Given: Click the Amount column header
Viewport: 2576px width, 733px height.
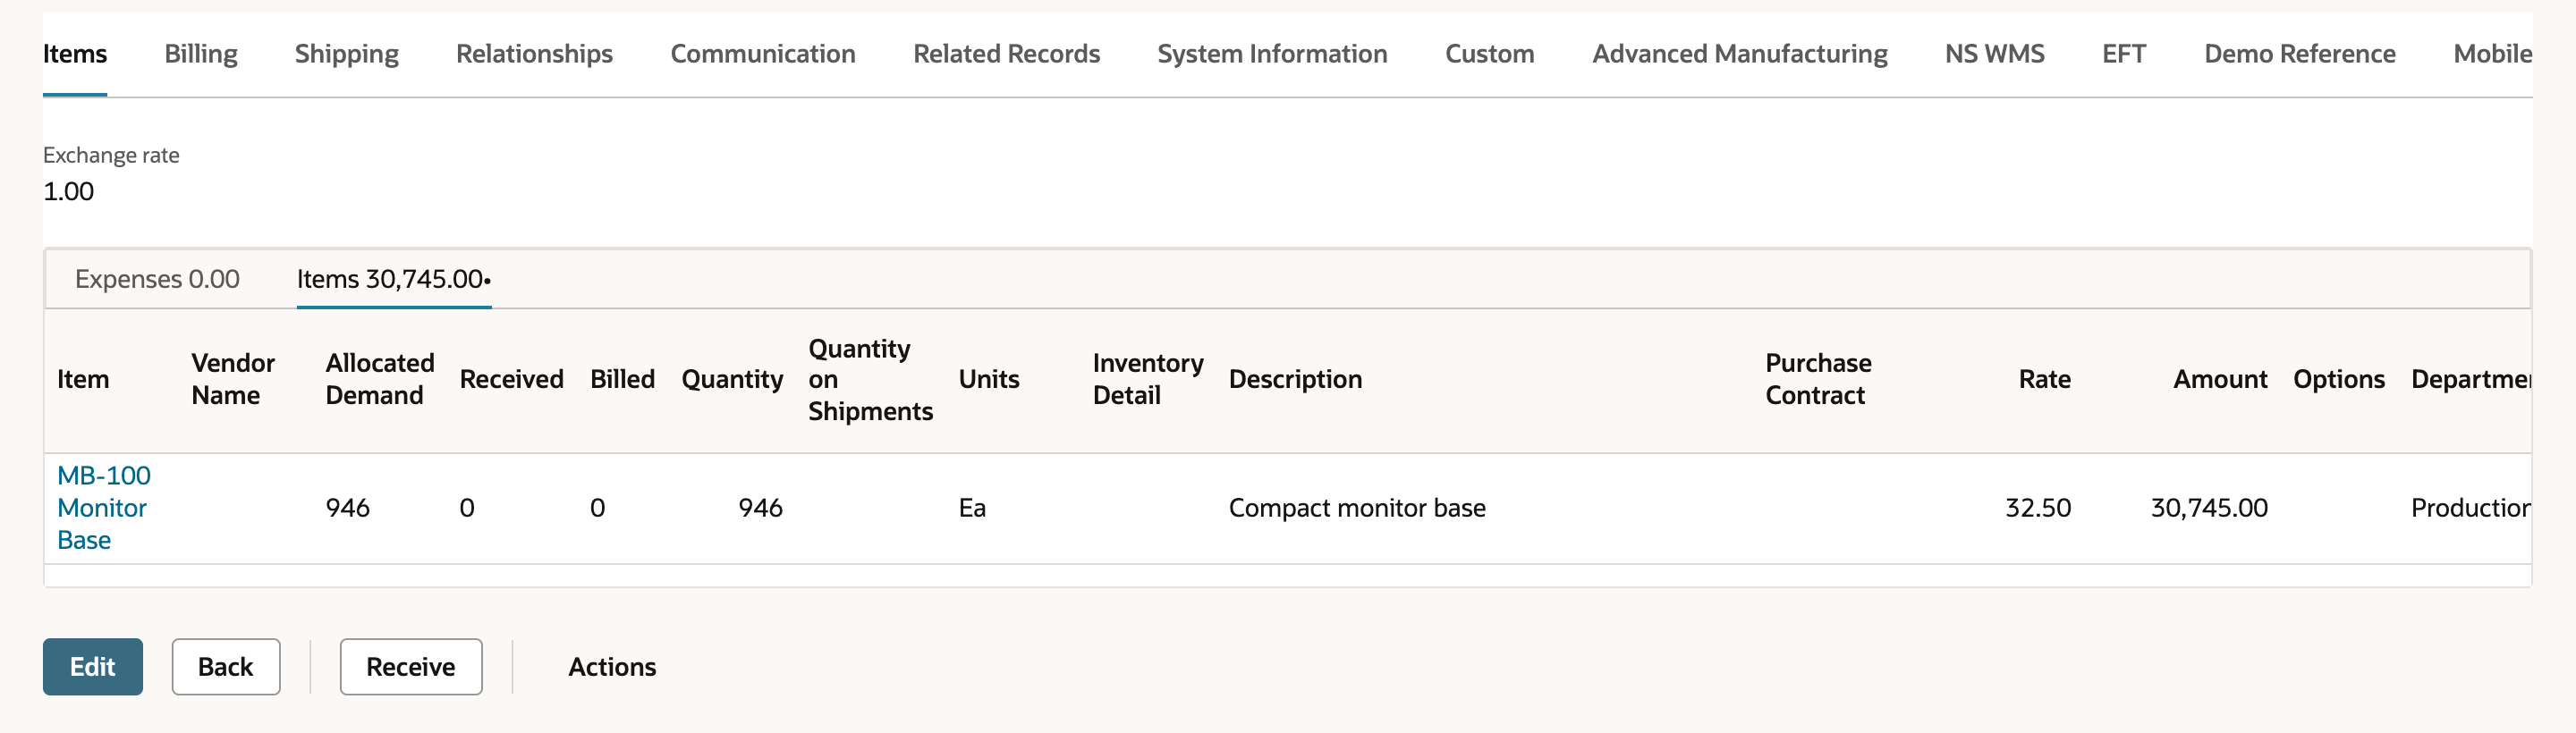Looking at the screenshot, I should click(x=2220, y=380).
